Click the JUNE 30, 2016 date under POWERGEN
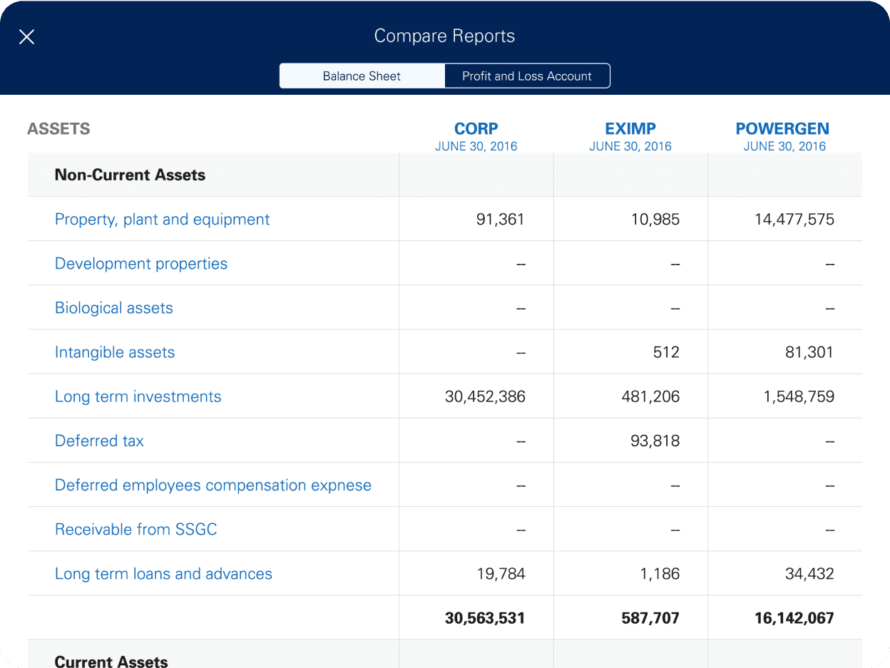This screenshot has height=668, width=890. pos(784,146)
